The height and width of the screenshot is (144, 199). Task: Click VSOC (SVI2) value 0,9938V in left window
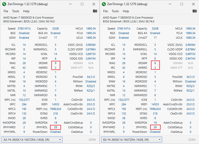point(91,45)
